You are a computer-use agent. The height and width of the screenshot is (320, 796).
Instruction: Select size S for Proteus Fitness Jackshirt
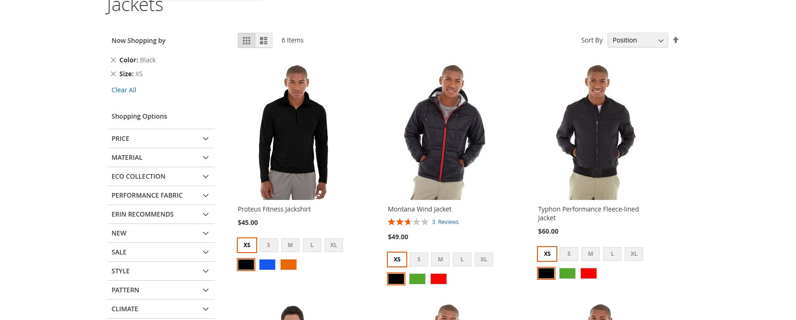269,245
